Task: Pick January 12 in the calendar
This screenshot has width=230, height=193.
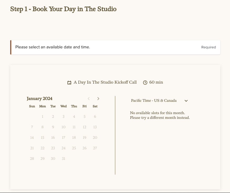Action: coord(85,127)
